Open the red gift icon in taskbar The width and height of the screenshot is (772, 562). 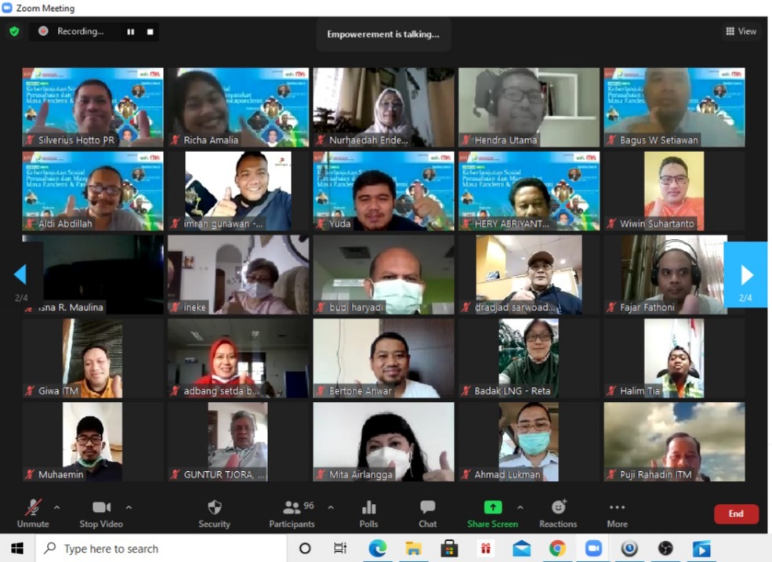[x=485, y=548]
